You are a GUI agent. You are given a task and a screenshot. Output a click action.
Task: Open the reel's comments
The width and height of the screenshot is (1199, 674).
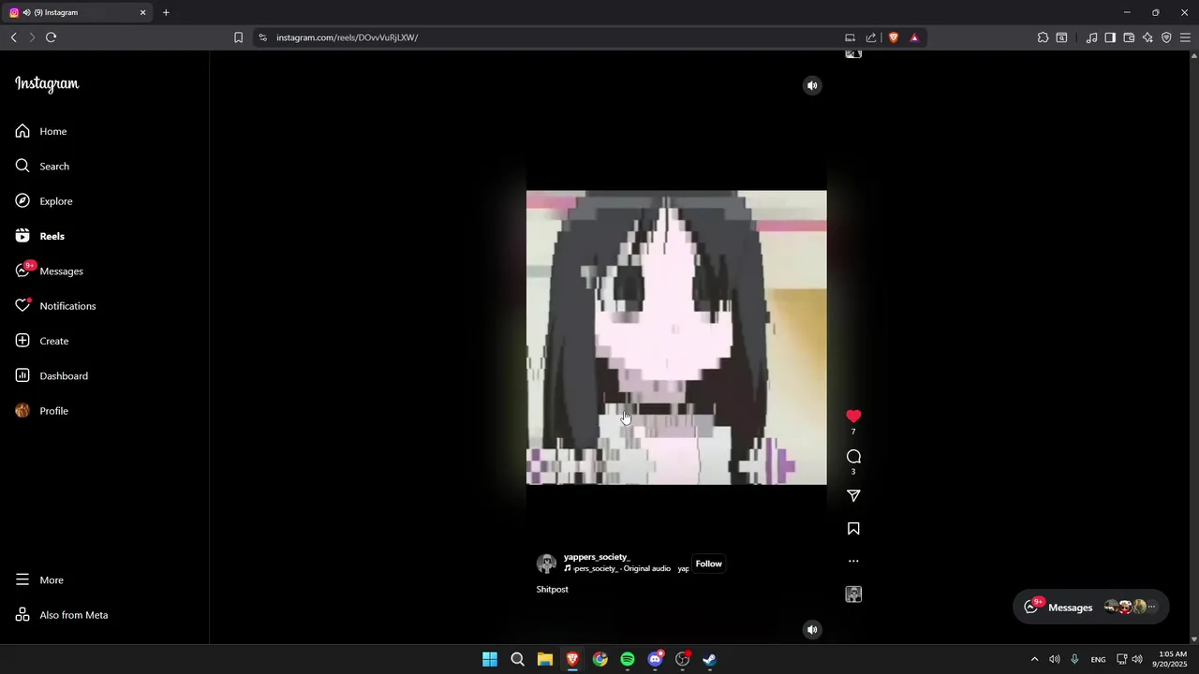pos(853,457)
